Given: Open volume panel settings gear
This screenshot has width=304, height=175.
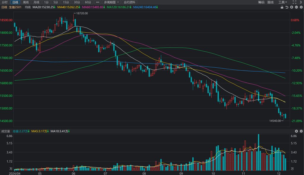Looking at the screenshot, I should click(301, 131).
